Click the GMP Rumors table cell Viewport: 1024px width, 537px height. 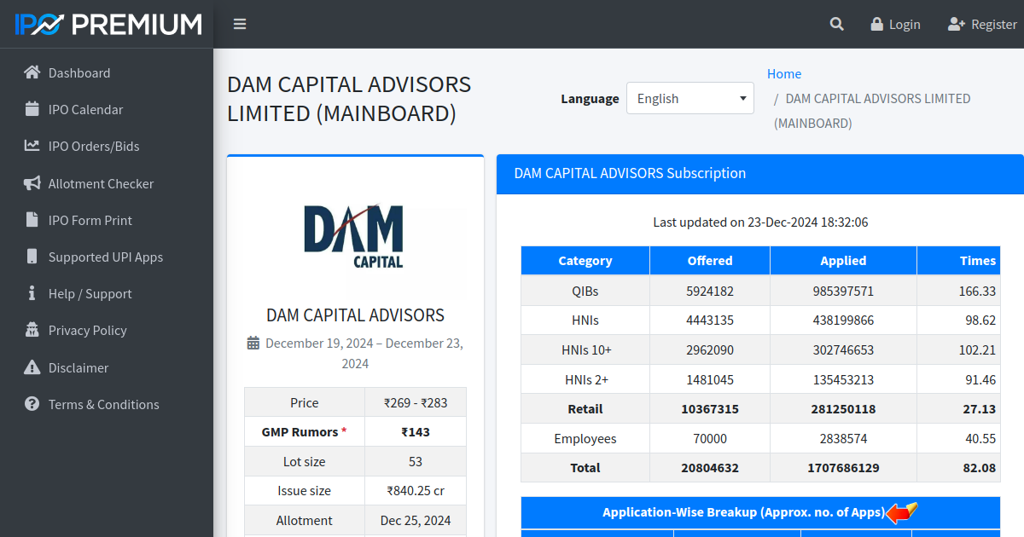(304, 431)
